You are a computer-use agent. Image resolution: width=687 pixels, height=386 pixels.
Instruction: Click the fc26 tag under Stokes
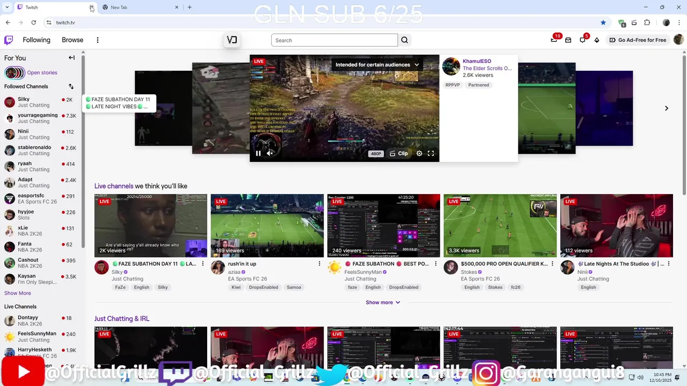point(516,287)
